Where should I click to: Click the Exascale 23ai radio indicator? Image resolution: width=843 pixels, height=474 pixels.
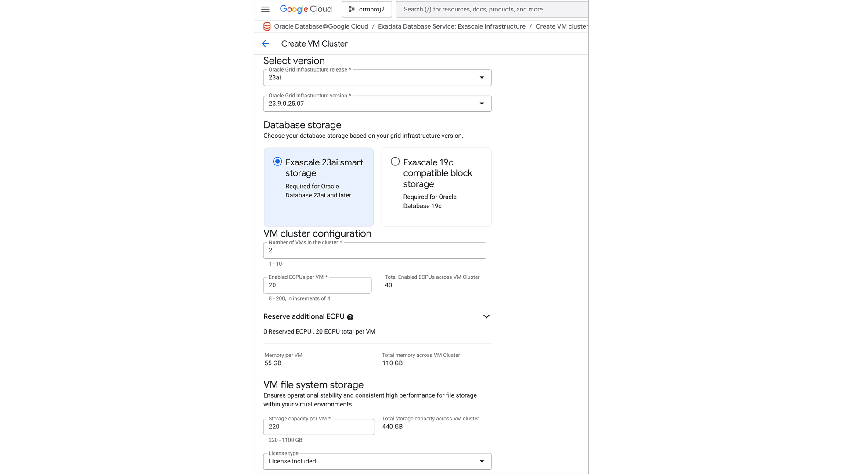point(277,162)
